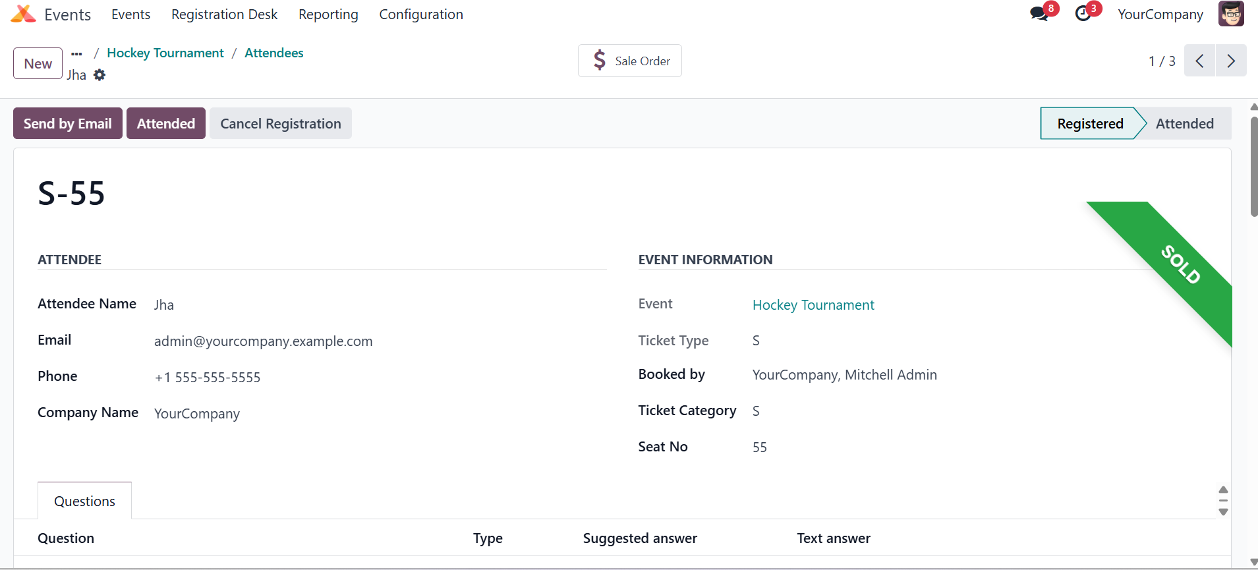Open the Configuration menu
Screen dimensions: 1258x570
coord(421,14)
